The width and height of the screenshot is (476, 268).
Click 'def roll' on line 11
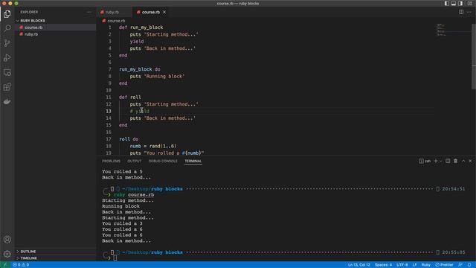coord(130,98)
